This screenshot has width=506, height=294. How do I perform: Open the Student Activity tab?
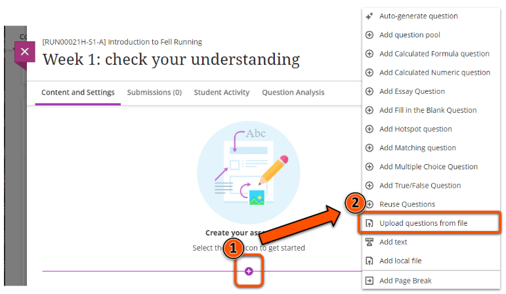click(x=222, y=93)
